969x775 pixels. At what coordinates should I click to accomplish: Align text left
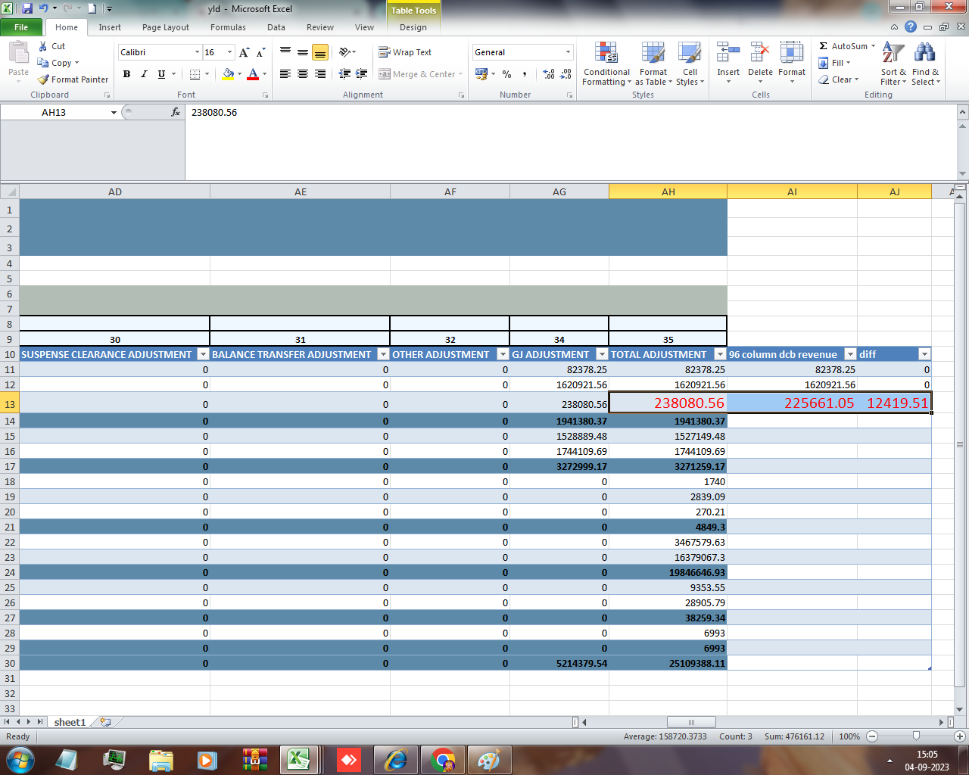point(285,74)
